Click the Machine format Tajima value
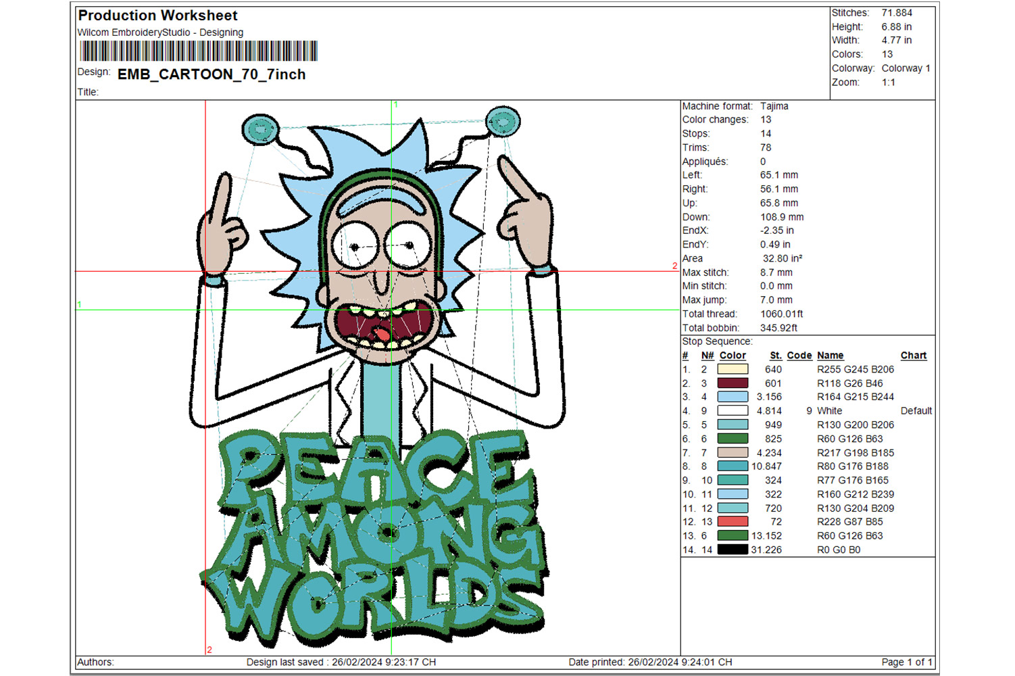 click(774, 106)
